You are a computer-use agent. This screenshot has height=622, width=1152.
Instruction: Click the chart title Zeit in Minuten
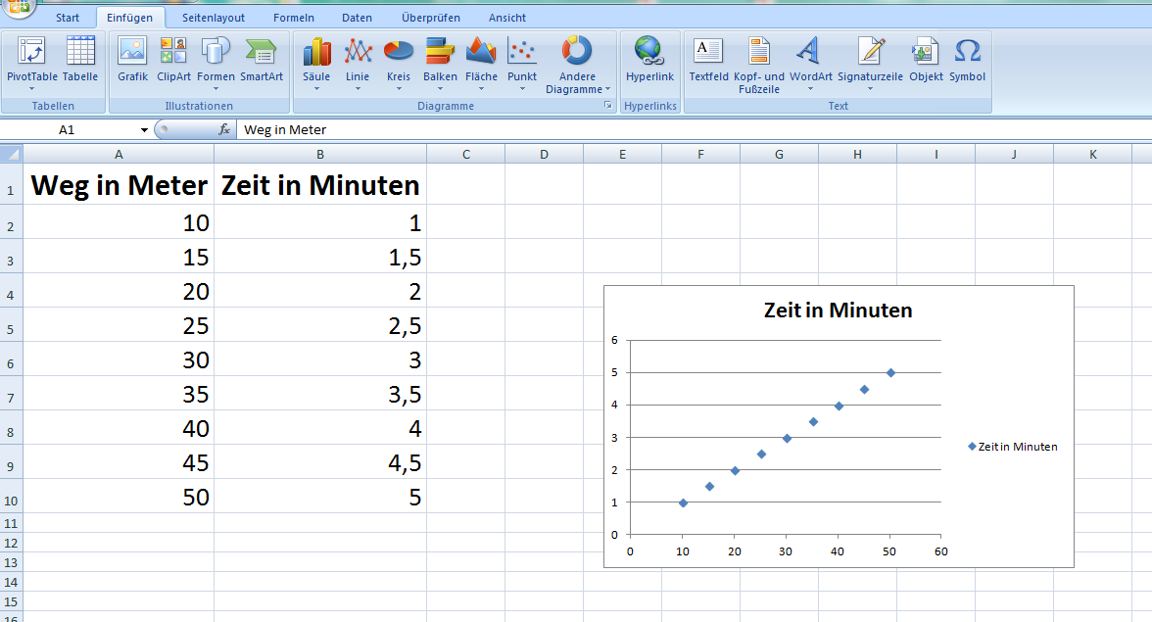[838, 311]
